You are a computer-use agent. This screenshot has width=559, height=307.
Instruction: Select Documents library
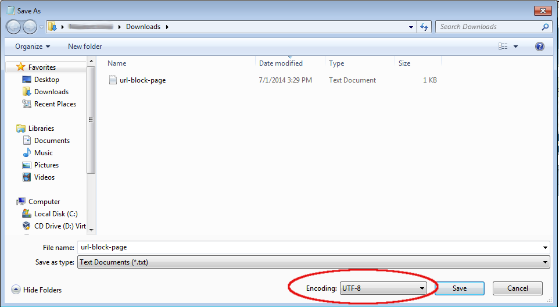click(x=52, y=141)
